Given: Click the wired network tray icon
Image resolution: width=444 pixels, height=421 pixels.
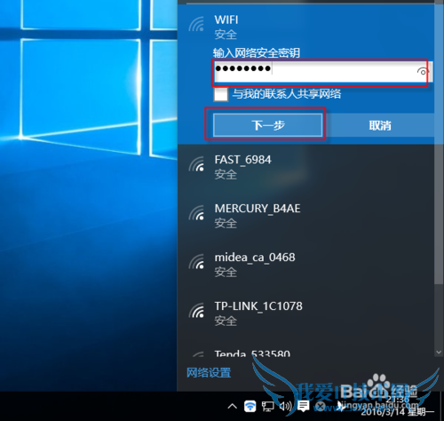Looking at the screenshot, I should (267, 406).
